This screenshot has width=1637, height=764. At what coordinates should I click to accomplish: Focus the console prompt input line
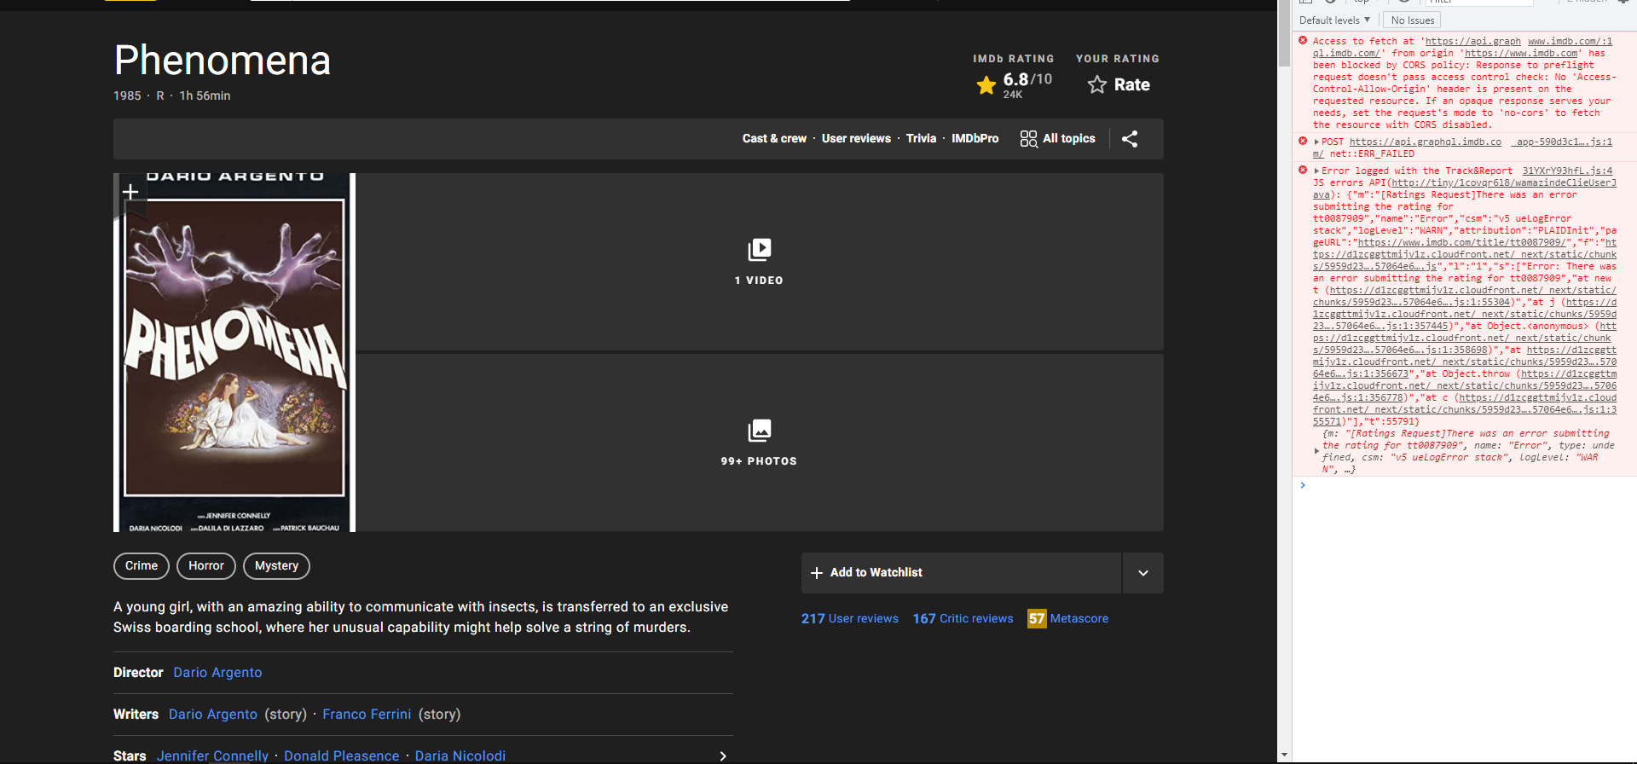1465,486
